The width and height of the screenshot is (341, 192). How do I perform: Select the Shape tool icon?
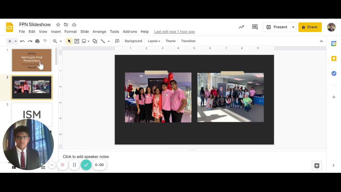click(95, 41)
